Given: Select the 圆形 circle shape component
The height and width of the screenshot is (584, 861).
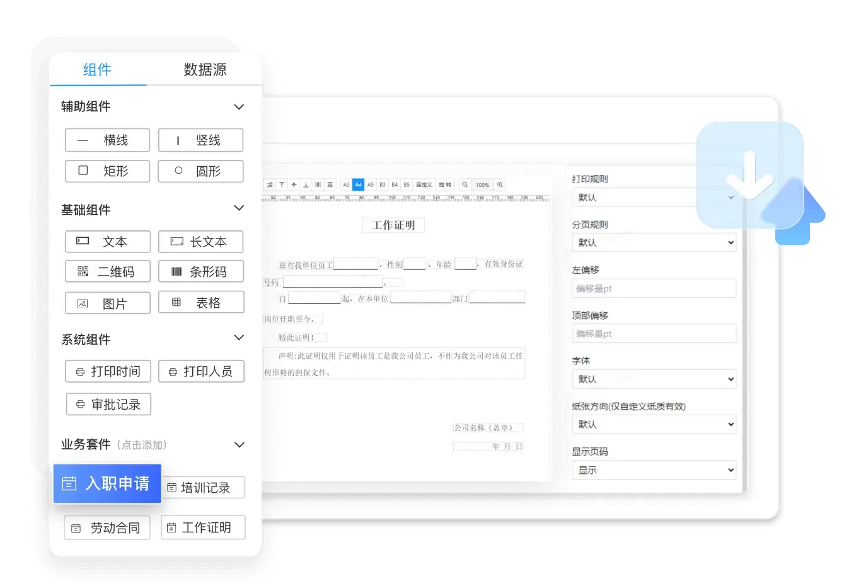Looking at the screenshot, I should coord(200,171).
